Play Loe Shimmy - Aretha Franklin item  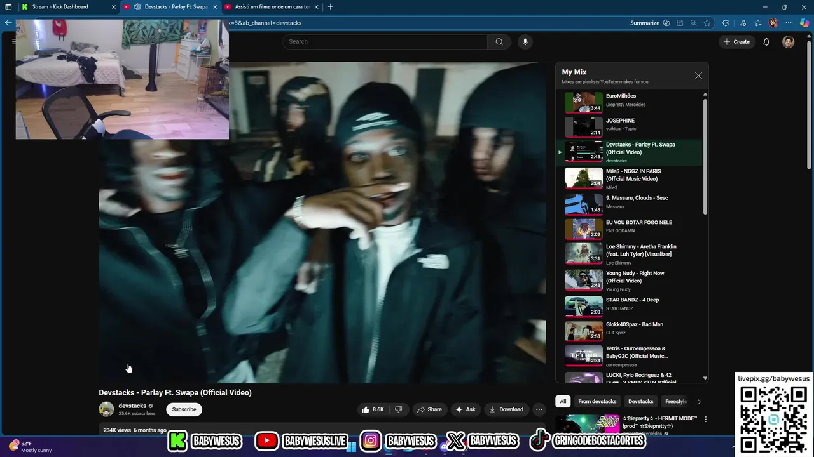pos(630,254)
